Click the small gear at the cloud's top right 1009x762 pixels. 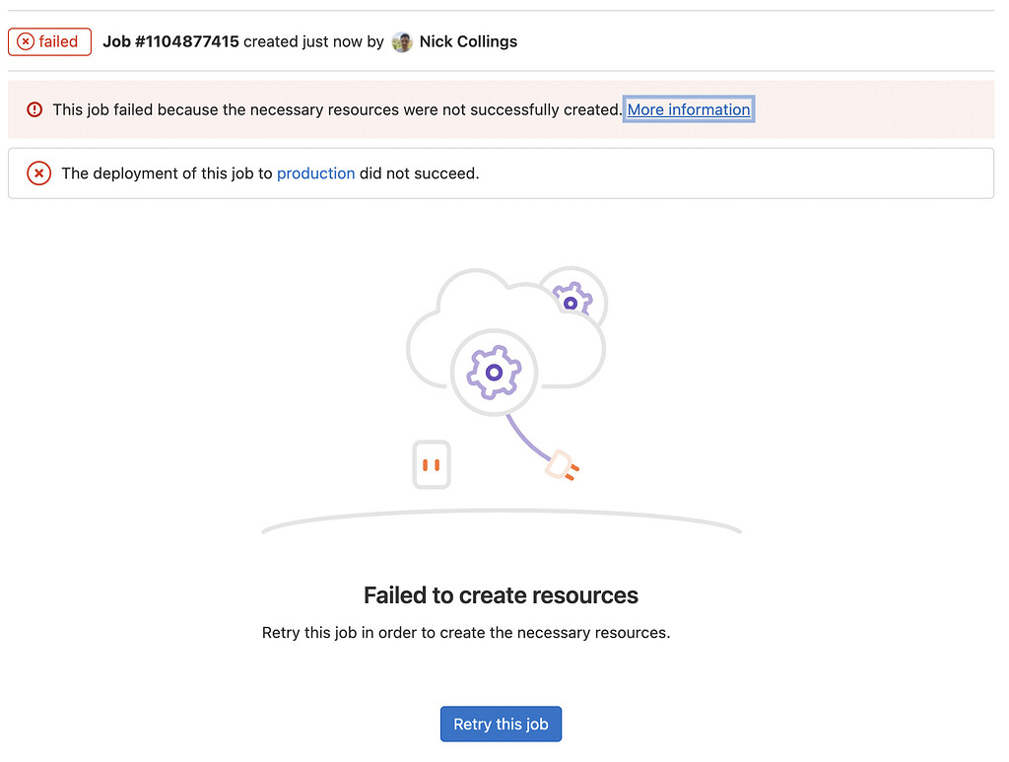pos(572,300)
